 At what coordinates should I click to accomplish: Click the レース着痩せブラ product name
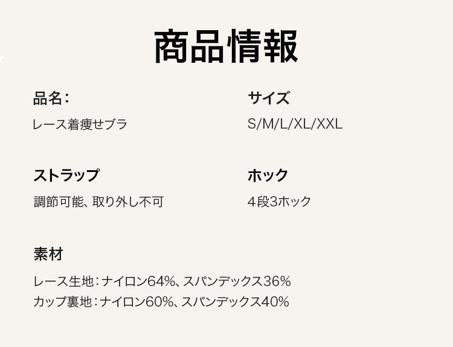coord(80,124)
